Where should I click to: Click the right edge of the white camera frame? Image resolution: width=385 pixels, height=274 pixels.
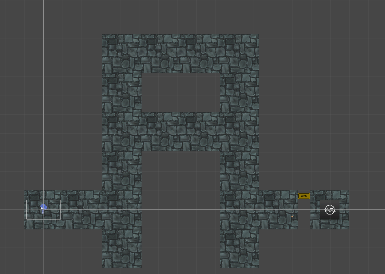pyautogui.click(x=60, y=210)
